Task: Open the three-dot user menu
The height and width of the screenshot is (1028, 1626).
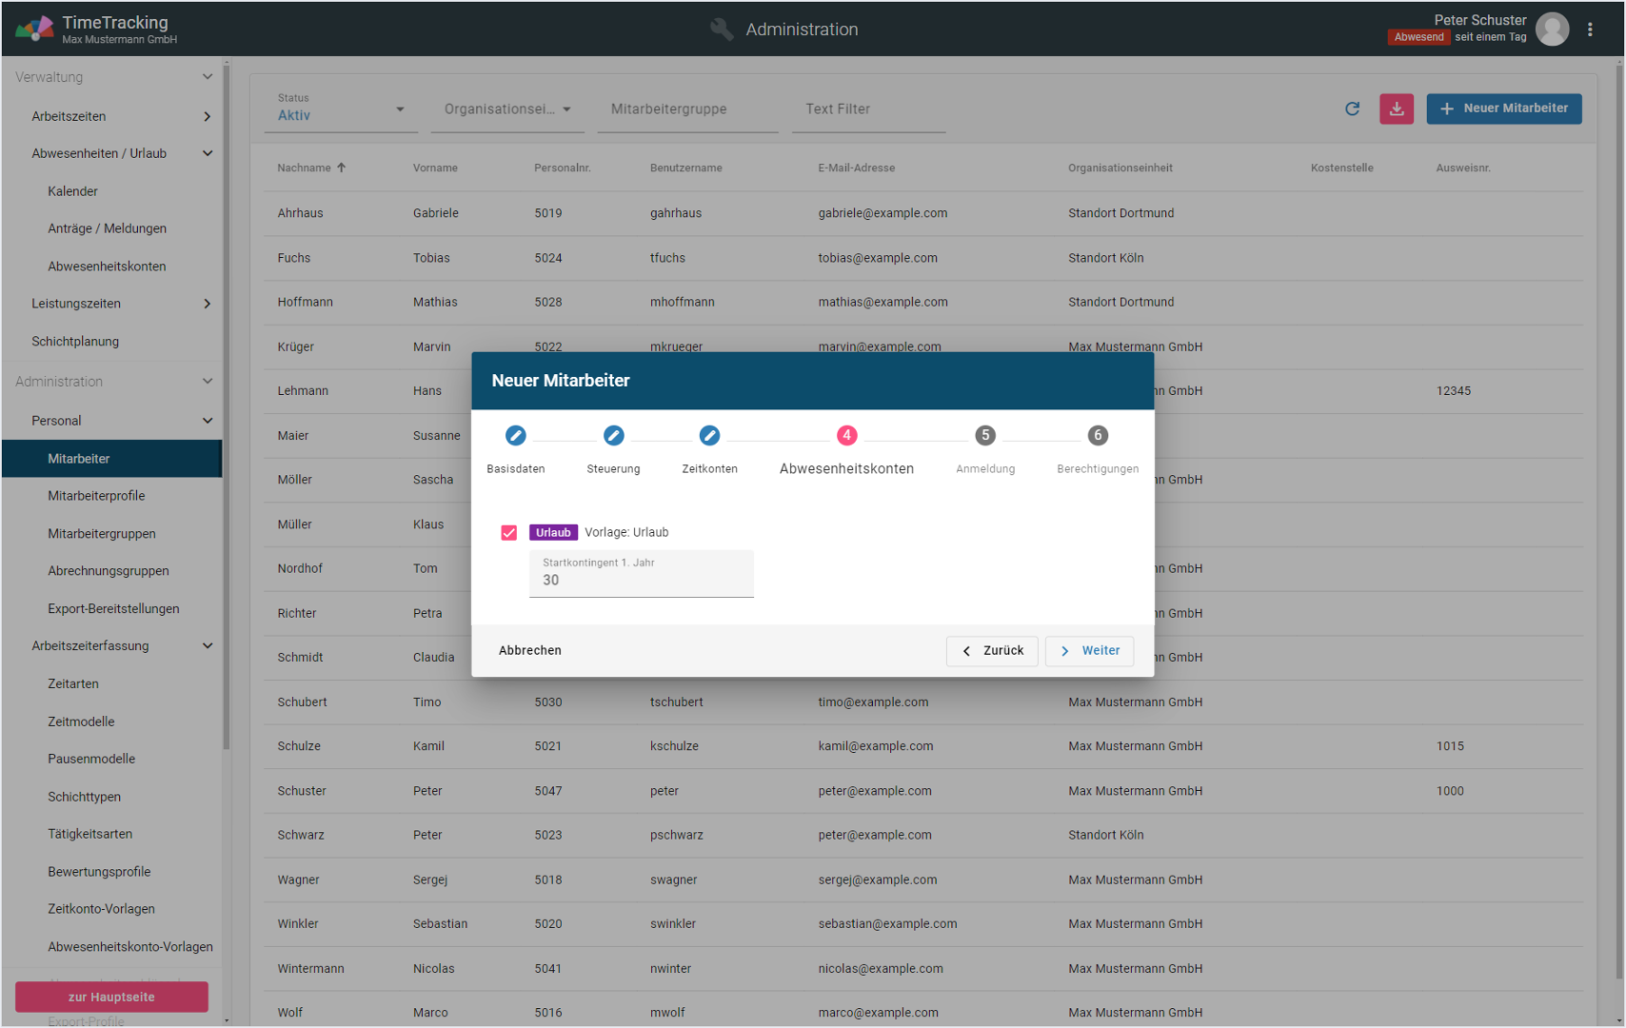Action: pyautogui.click(x=1590, y=30)
